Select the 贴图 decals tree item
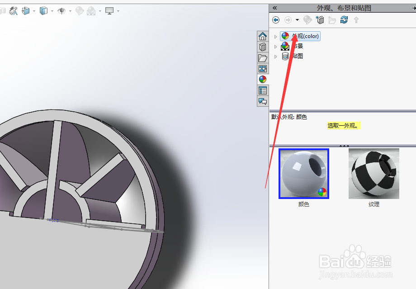Viewport: 416px width, 289px height. (292, 56)
